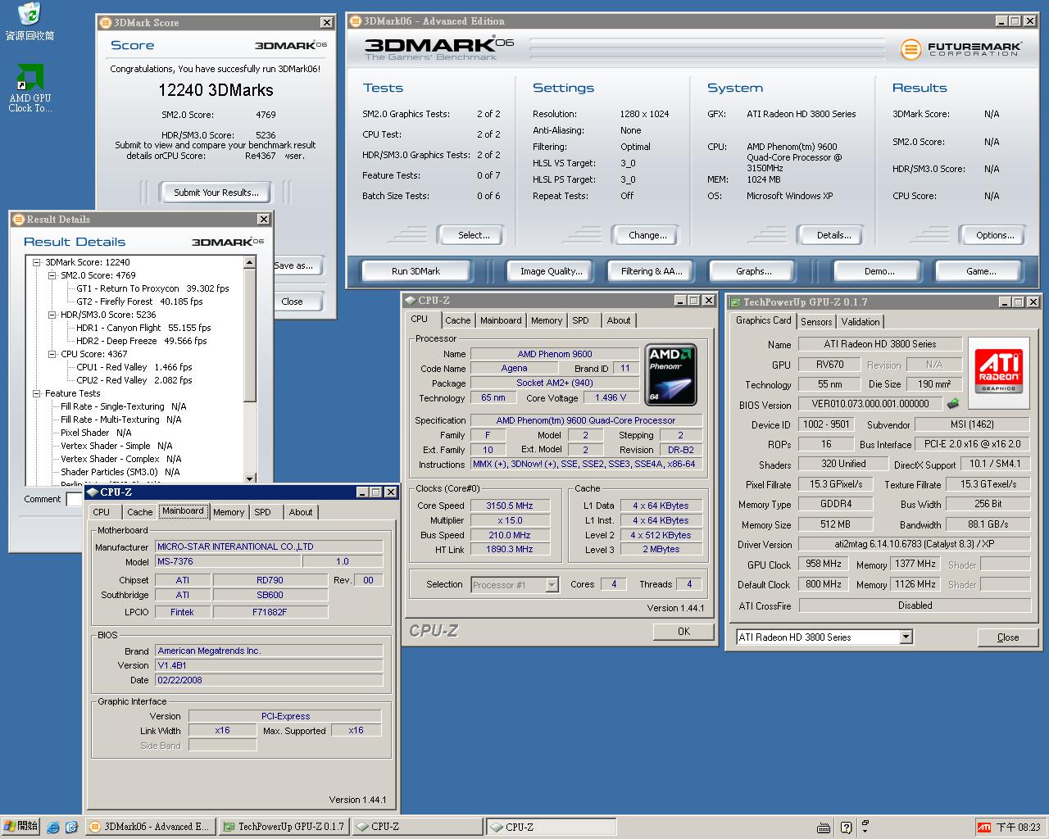Screen dimensions: 1049x839
Task: Click the GPU-Z window title bar icon
Action: (735, 302)
